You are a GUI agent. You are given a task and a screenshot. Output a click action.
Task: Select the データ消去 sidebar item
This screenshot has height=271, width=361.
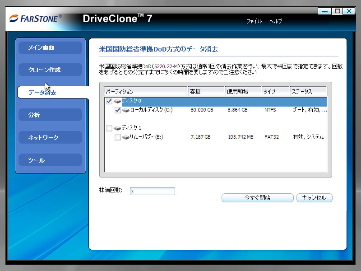click(53, 92)
